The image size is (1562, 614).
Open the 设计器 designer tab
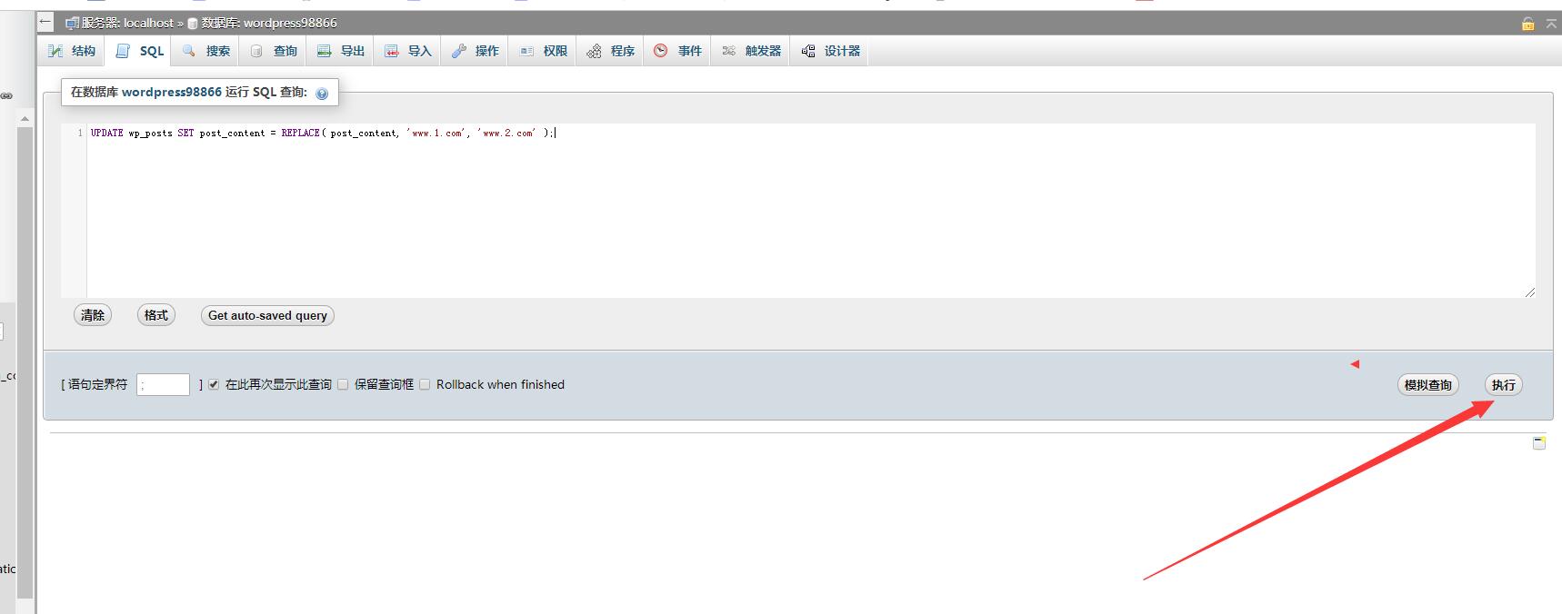[x=831, y=51]
